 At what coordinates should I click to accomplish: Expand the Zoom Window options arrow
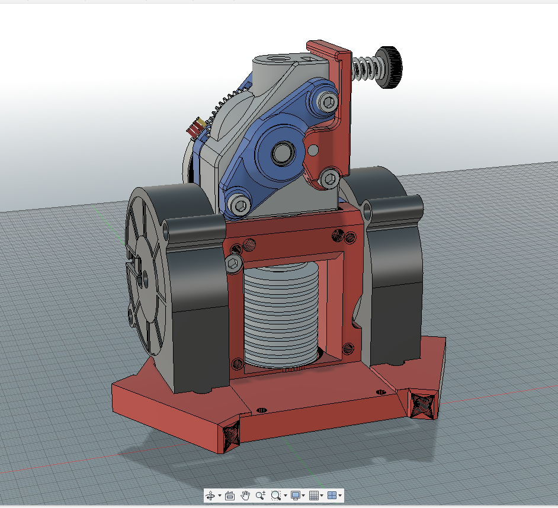coord(286,495)
